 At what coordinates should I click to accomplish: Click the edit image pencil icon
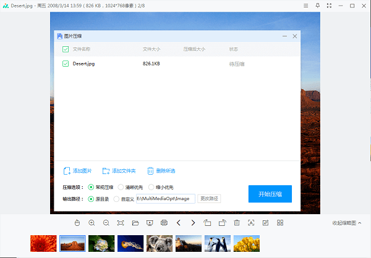coord(265,222)
